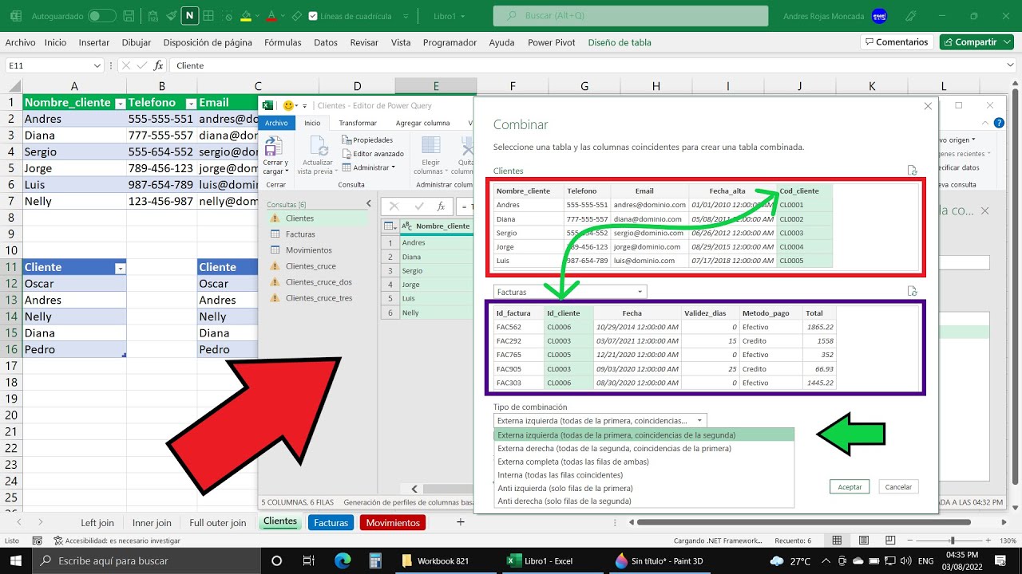
Task: Open the Nombre_cliente column filter dropdown
Action: tap(120, 103)
